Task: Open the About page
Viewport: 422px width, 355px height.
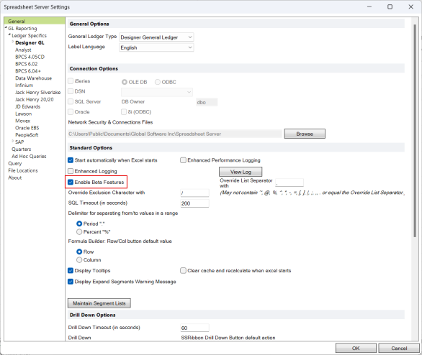Action: [15, 177]
